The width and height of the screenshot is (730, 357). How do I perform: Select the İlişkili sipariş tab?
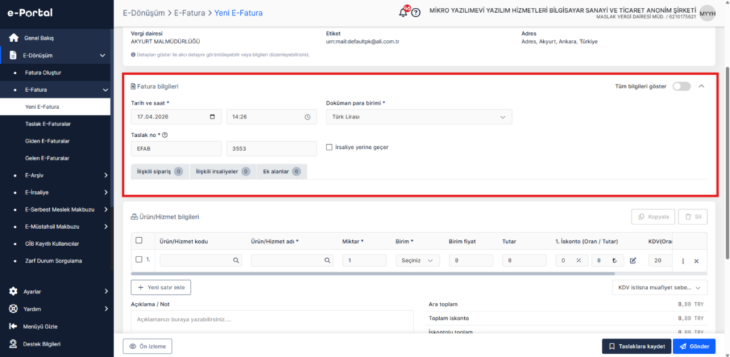tap(160, 171)
